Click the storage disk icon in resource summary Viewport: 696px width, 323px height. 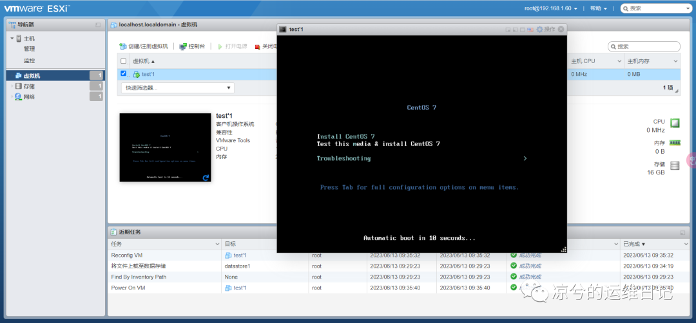click(x=675, y=166)
